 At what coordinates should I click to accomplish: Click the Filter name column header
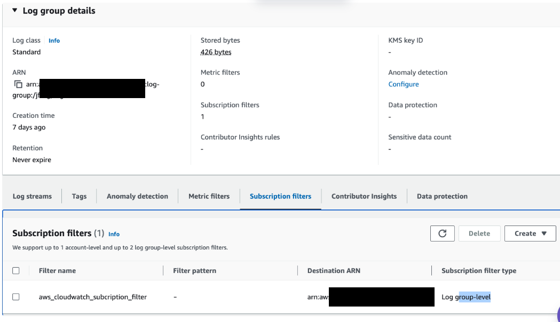(57, 270)
